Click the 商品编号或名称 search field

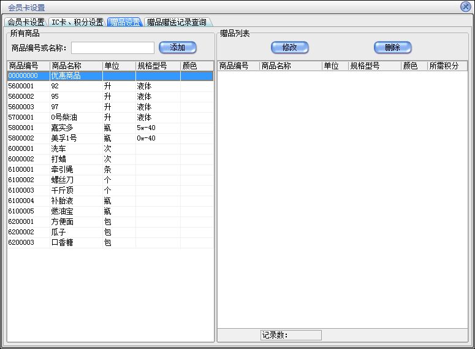(x=113, y=48)
